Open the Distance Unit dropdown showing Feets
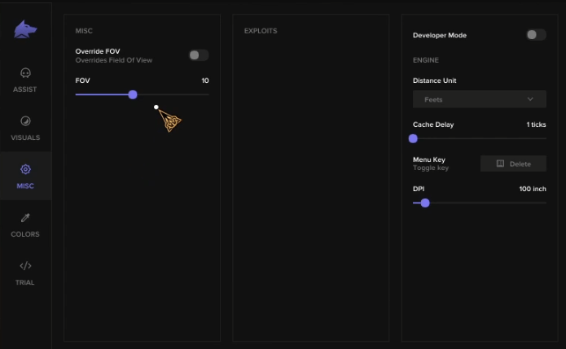 pos(480,99)
